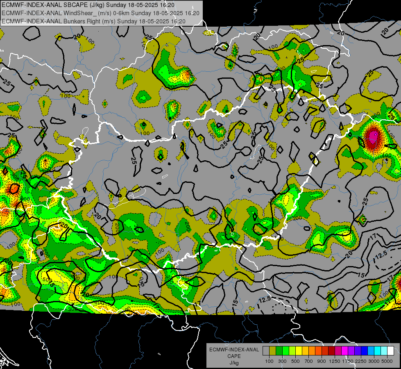Select the purple 1750 legend swatch
Viewport: 401px width, 369px height.
[351, 351]
